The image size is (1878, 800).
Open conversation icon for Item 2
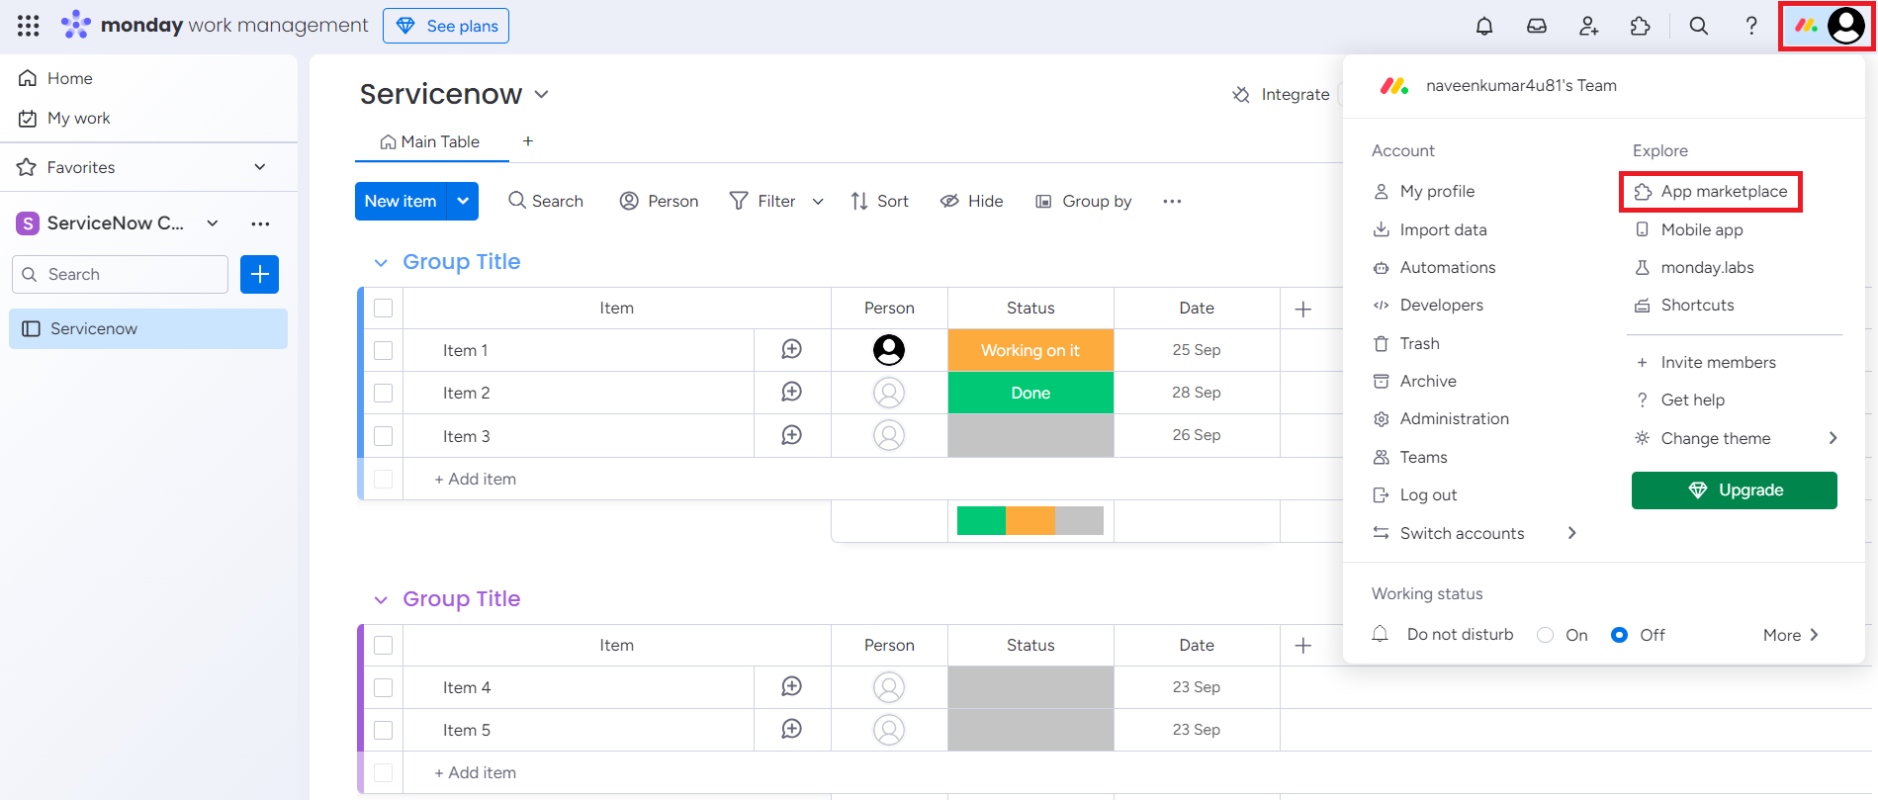point(792,393)
